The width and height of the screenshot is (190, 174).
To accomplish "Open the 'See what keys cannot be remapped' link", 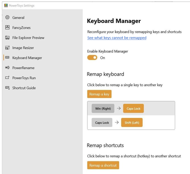I will pyautogui.click(x=117, y=38).
